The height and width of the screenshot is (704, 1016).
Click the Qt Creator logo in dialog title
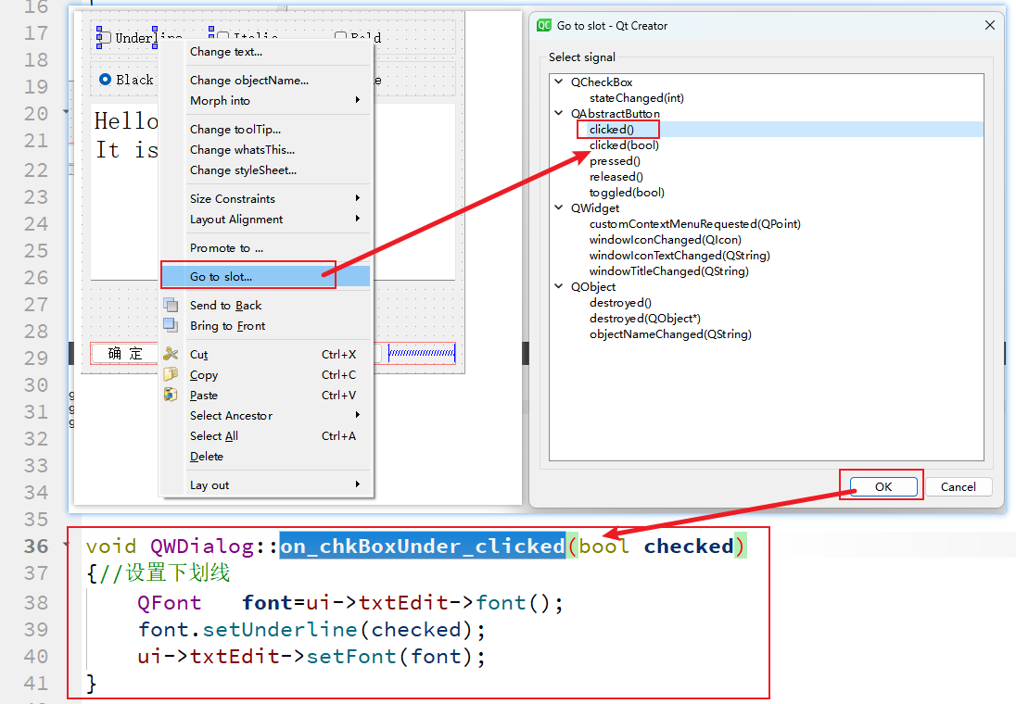click(x=544, y=26)
